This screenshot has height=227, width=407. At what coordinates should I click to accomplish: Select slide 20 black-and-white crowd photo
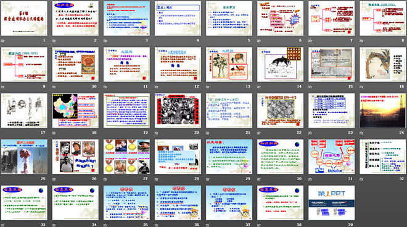tap(178, 110)
